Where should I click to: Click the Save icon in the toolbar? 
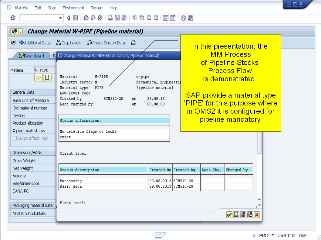[75, 17]
